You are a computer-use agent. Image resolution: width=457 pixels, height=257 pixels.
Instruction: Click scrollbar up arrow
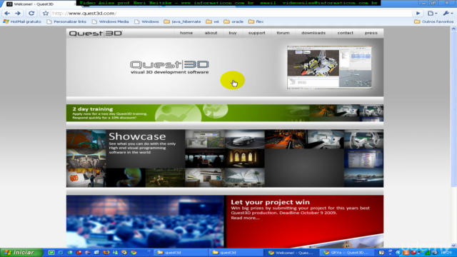tap(453, 29)
